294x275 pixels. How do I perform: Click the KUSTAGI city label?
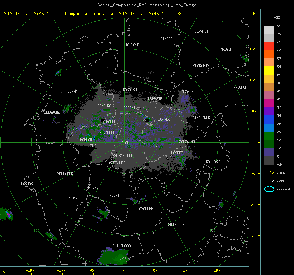[164, 119]
